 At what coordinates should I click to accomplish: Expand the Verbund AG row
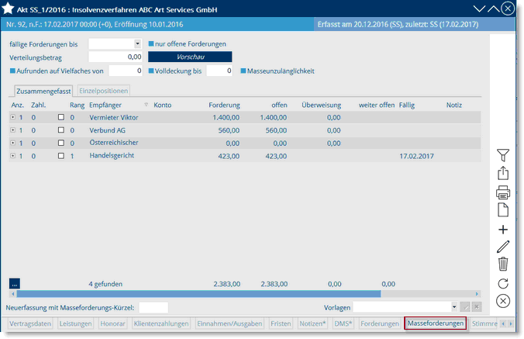pyautogui.click(x=12, y=130)
